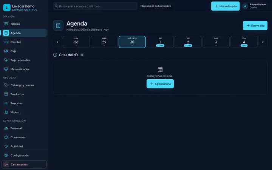Click the Agenda sidebar calendar icon

6,33
